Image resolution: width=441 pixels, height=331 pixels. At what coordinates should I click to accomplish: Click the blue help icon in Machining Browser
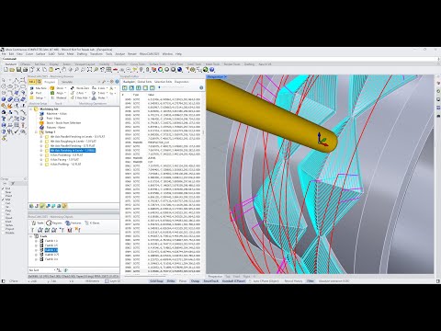tap(117, 82)
